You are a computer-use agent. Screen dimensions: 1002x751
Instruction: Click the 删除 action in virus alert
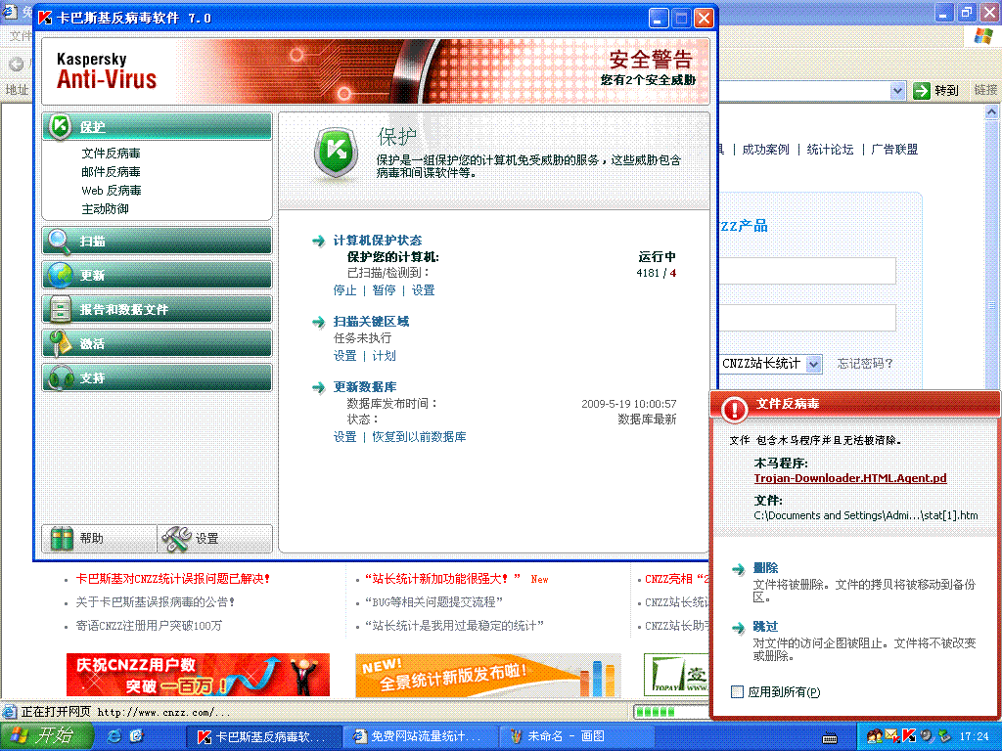tap(765, 568)
